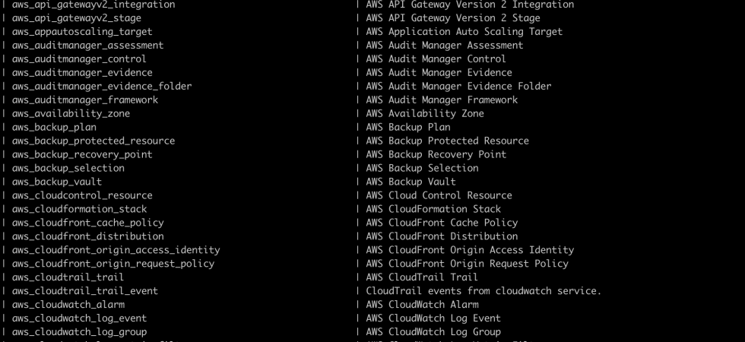This screenshot has height=342, width=745.
Task: Click 'CloudTrail events from cloudwatch service.' description
Action: pos(483,290)
